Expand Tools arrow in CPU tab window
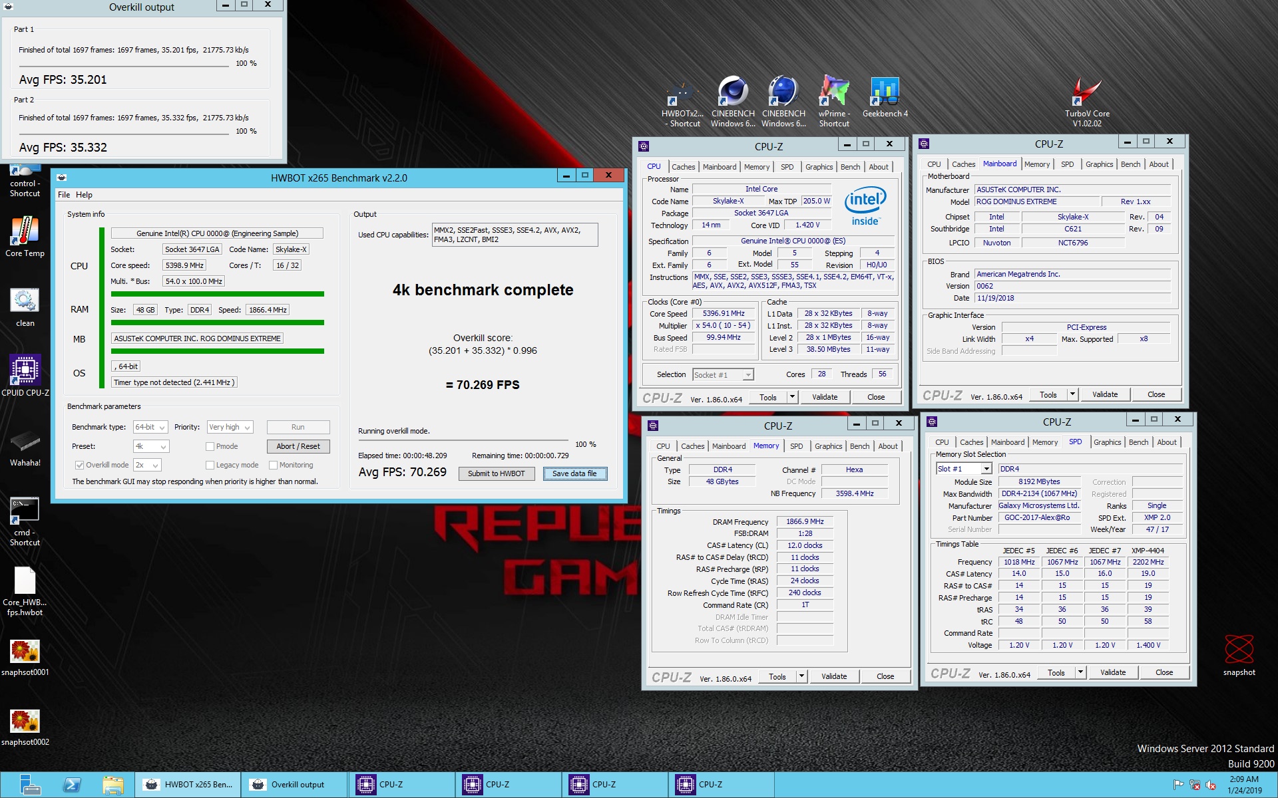 [792, 397]
